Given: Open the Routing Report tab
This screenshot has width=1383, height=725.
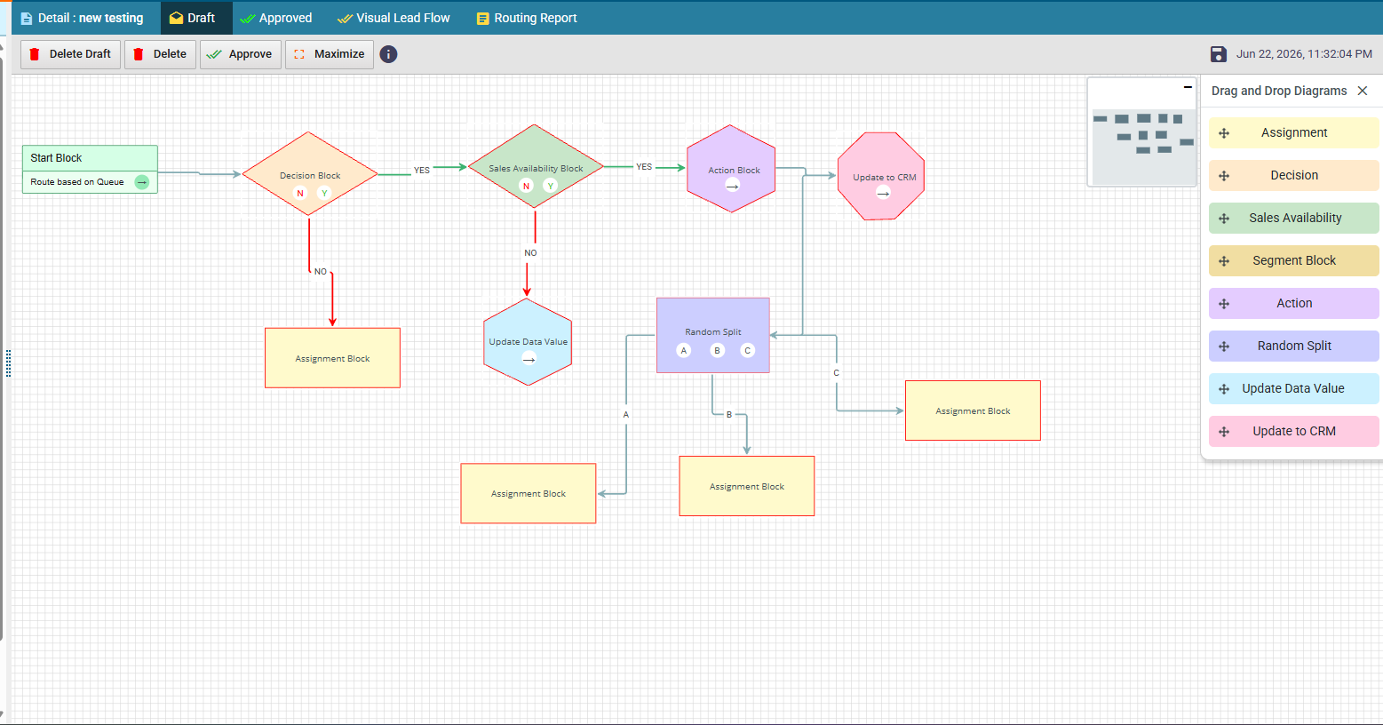Looking at the screenshot, I should pos(527,18).
